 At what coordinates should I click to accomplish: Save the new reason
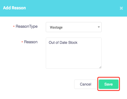coord(109,84)
